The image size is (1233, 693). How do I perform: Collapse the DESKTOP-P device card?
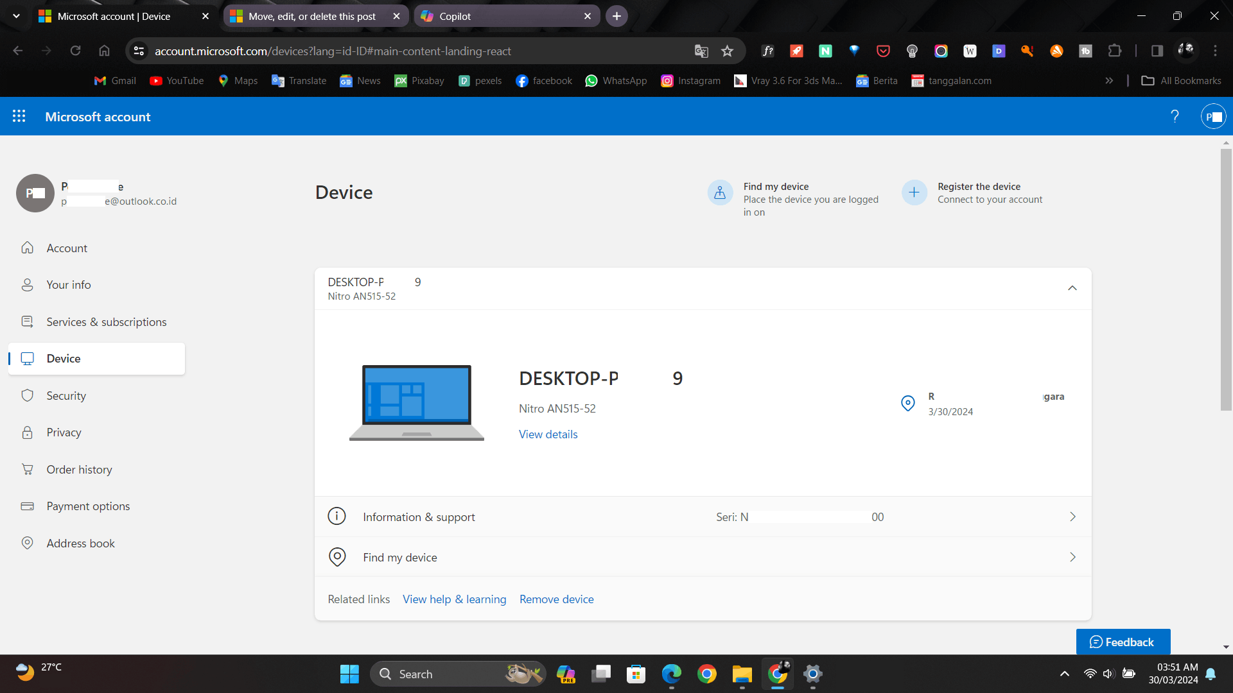point(1072,288)
